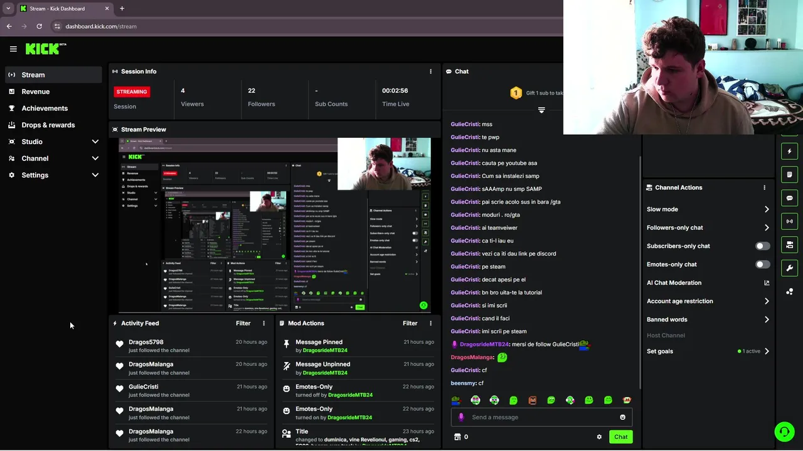Viewport: 803px width, 451px height.
Task: Click Message Unpinned entry in Mod Actions
Action: click(358, 368)
